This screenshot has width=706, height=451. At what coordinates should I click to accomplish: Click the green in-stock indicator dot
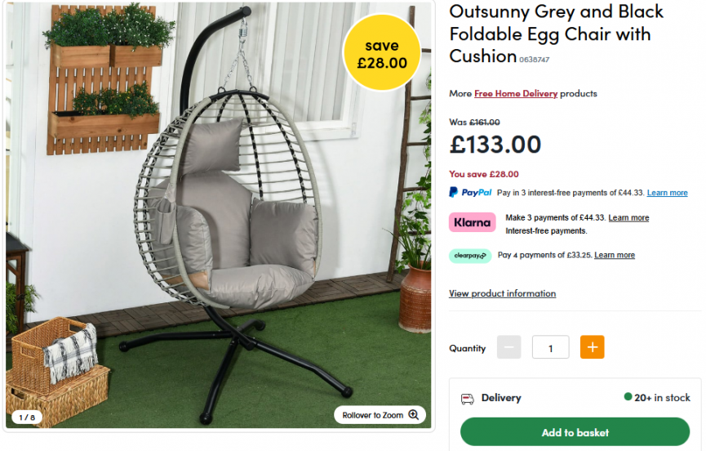click(628, 396)
